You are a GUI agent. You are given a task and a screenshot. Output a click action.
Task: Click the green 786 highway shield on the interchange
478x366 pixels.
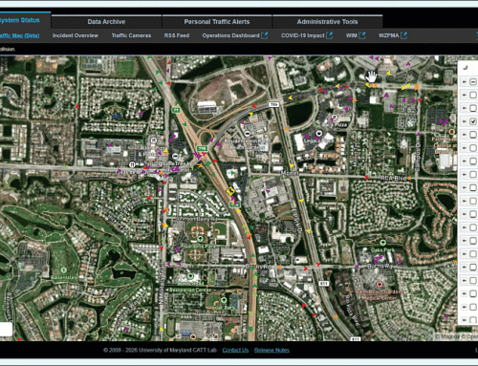(202, 148)
